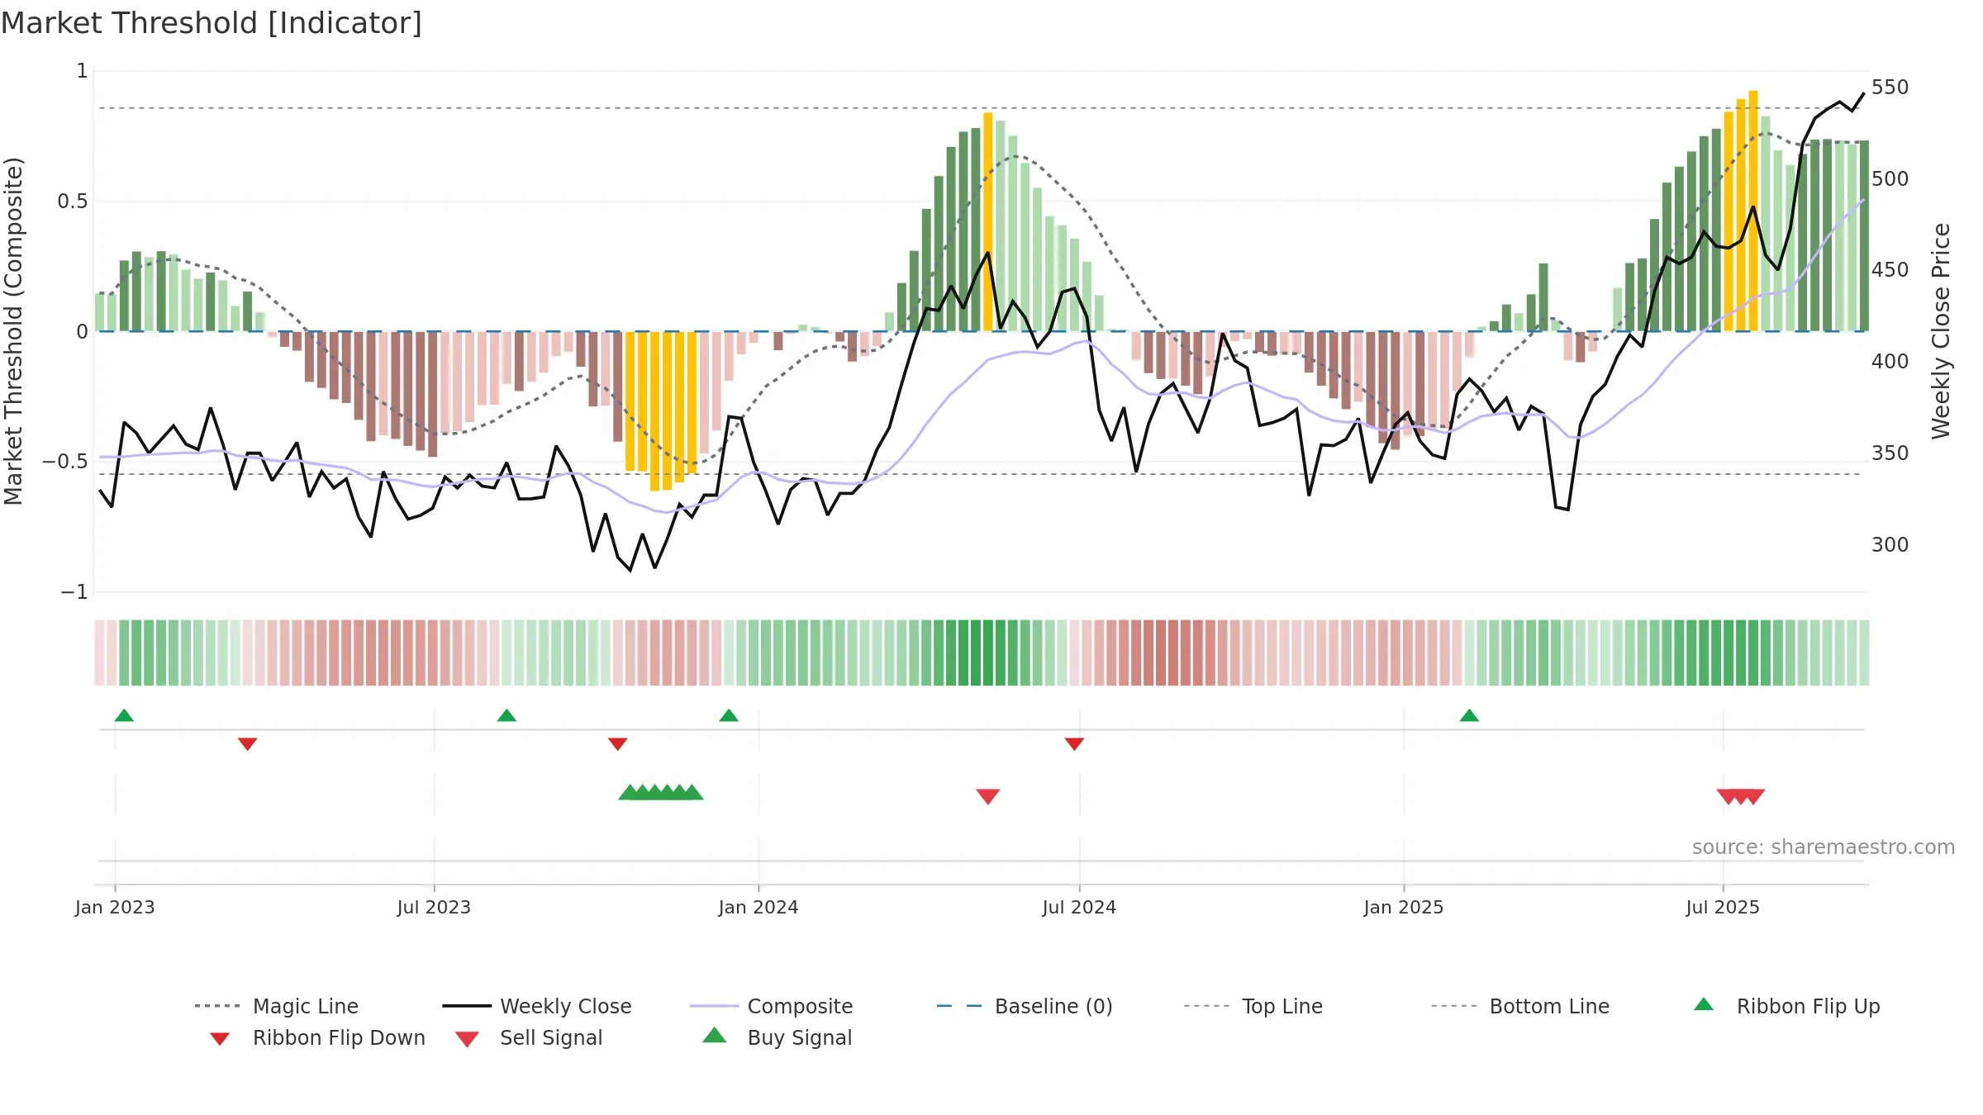
Task: Click the −1 tick on the left axis
Action: pyautogui.click(x=74, y=592)
